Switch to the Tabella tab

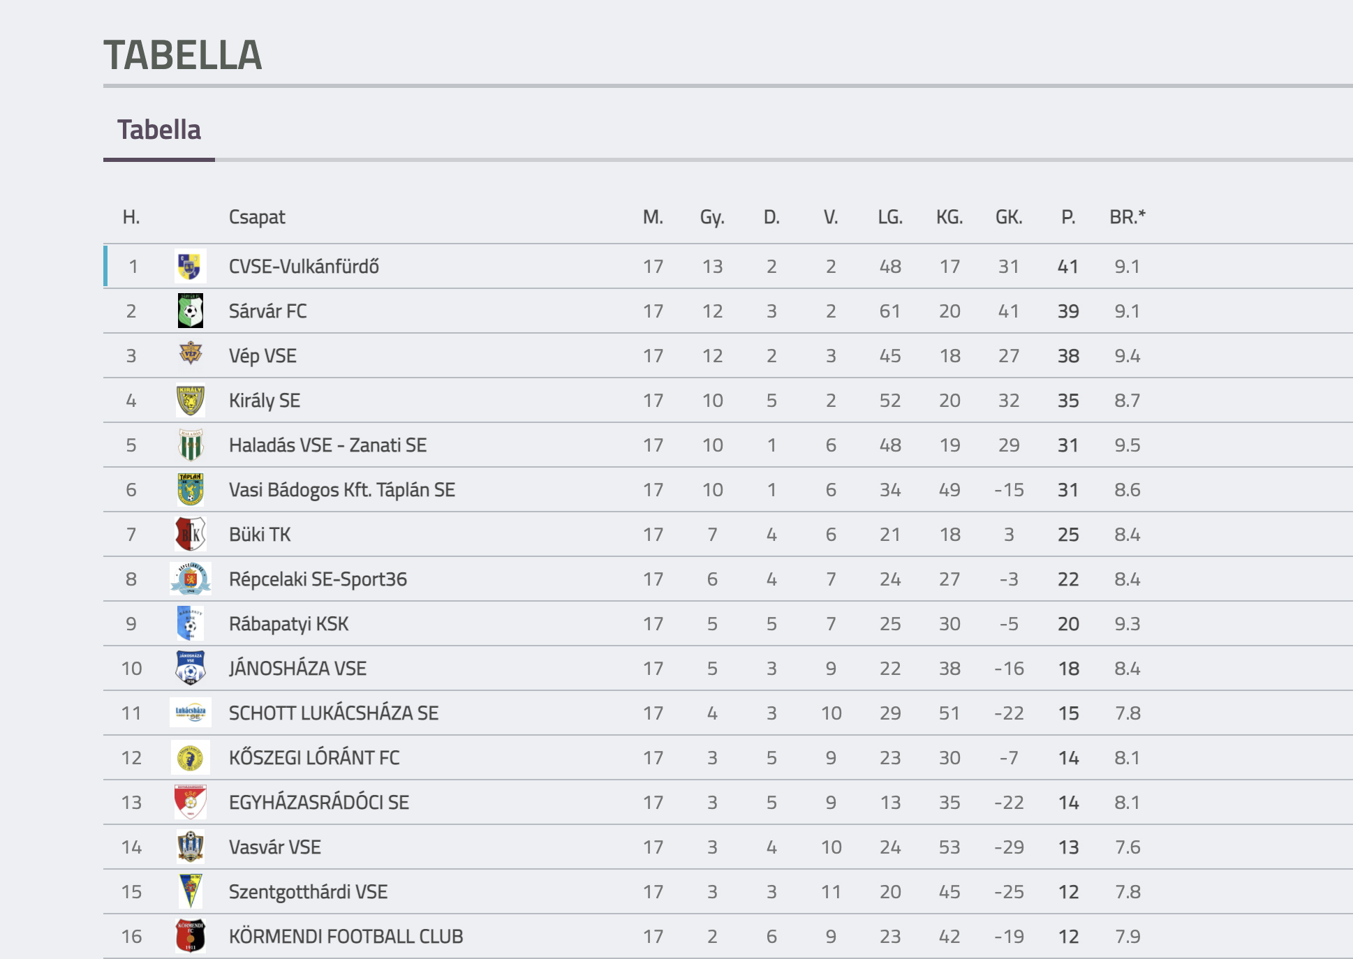(x=159, y=130)
